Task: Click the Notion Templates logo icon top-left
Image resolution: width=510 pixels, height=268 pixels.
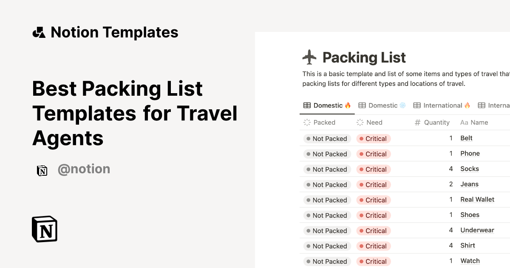Action: pos(39,31)
